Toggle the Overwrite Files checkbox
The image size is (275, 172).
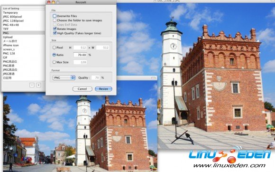55,16
